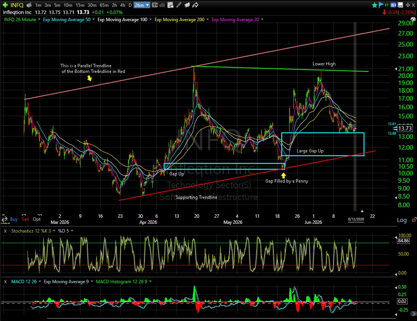The width and height of the screenshot is (417, 321).
Task: Select the 2h timeframe
Action: 114,5
